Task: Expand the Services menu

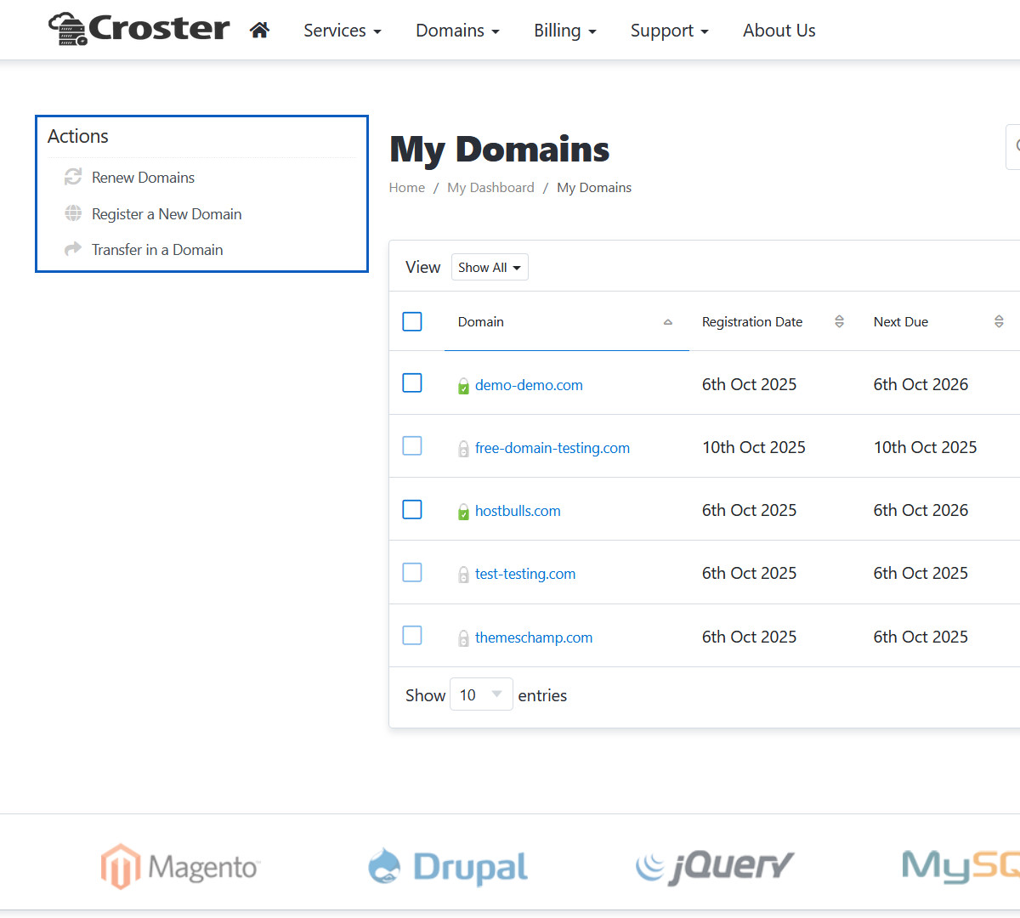Action: 342,31
